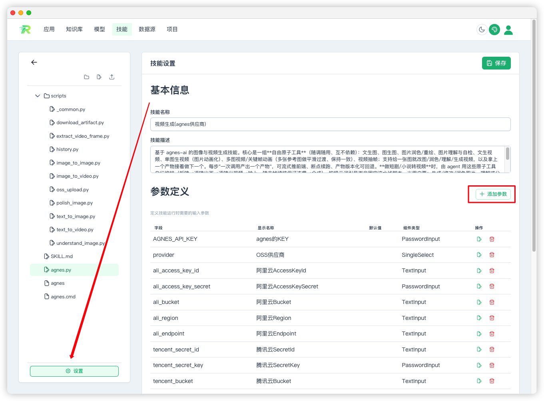544x401 pixels.
Task: Open the 设置 button in sidebar
Action: coord(74,371)
